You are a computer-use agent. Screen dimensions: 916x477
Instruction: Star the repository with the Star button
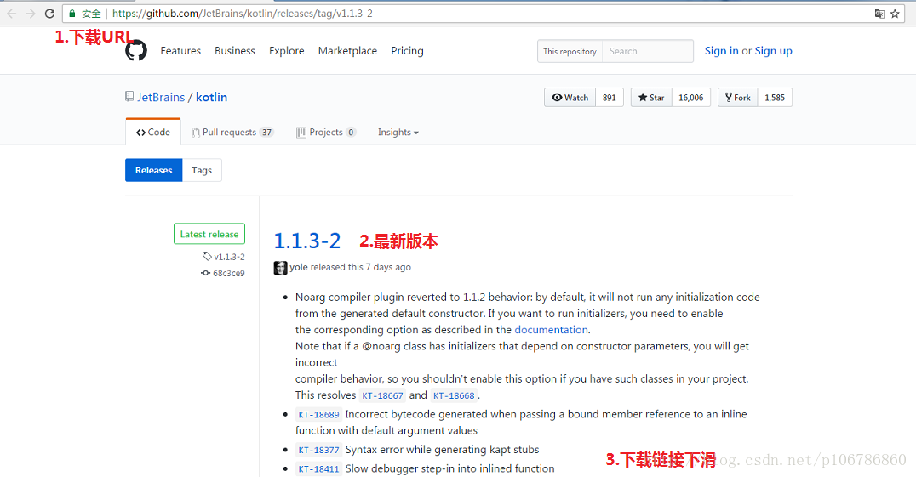[x=651, y=98]
